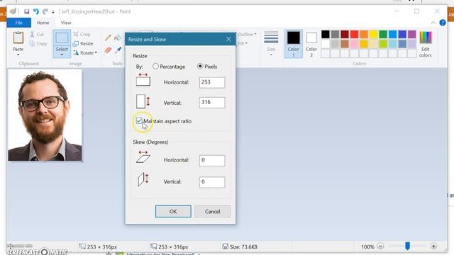Click the Paint application icon in title bar
This screenshot has width=454, height=255.
pyautogui.click(x=13, y=11)
